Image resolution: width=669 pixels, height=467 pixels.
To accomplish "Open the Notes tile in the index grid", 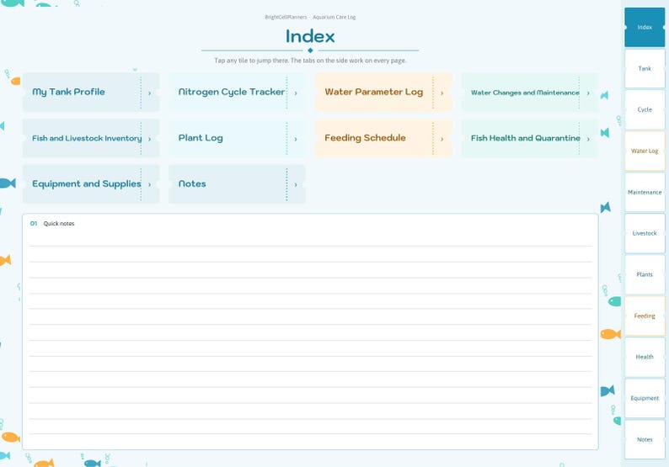I will (x=237, y=184).
